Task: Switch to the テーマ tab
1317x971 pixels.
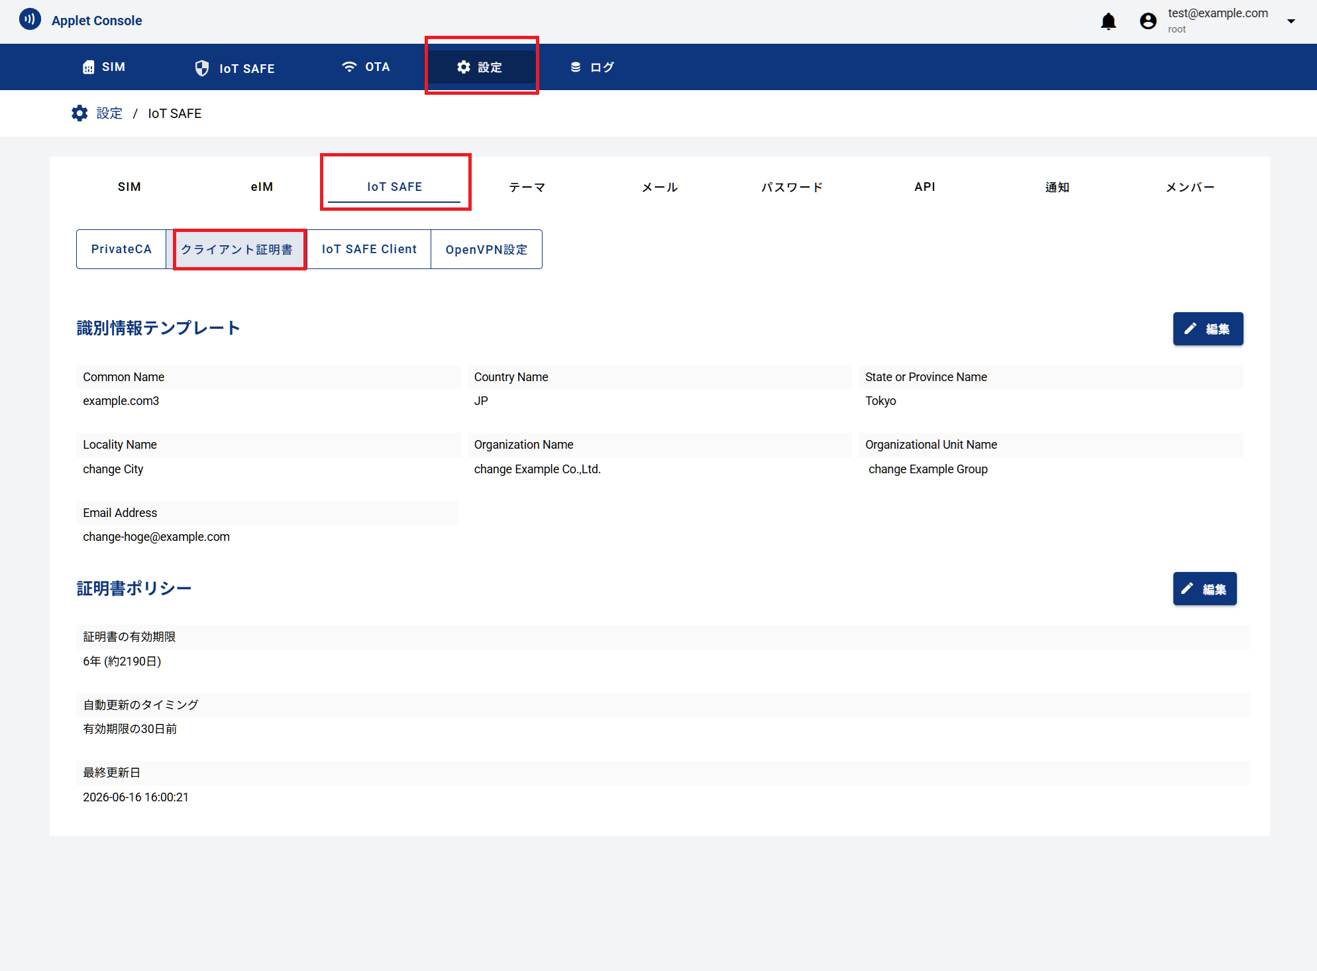Action: click(x=527, y=187)
